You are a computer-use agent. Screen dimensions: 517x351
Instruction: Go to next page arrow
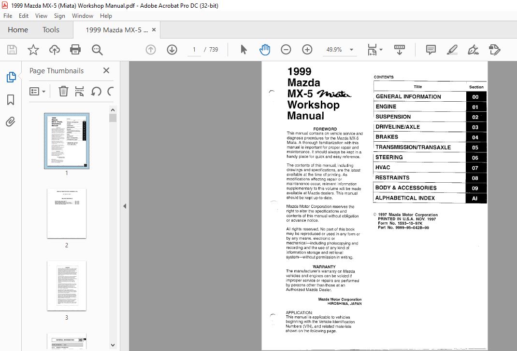(x=172, y=50)
